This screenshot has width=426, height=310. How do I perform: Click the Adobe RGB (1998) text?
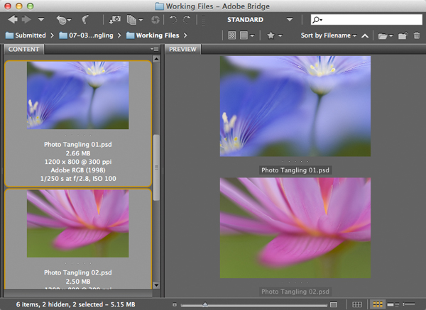pos(77,170)
